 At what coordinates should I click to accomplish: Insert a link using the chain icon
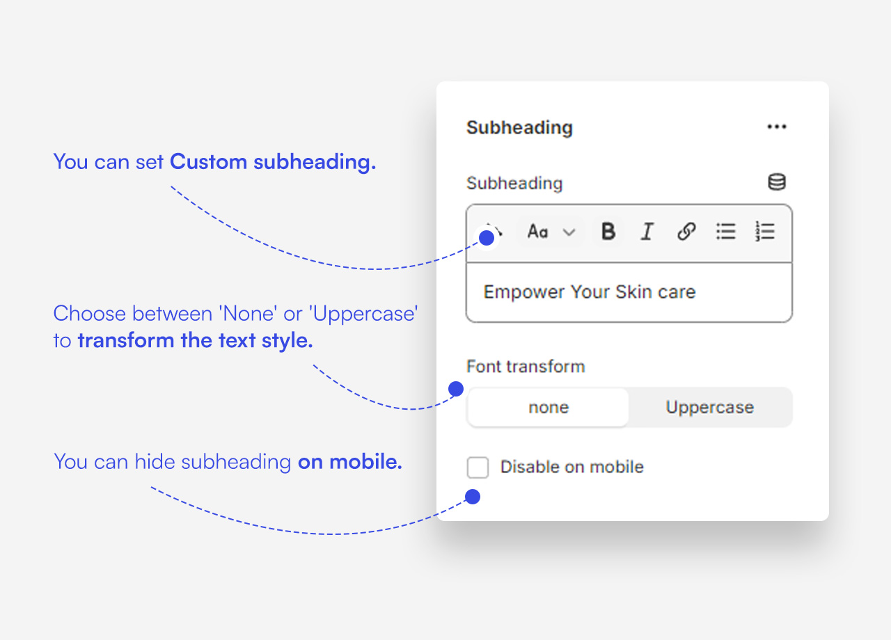[686, 232]
